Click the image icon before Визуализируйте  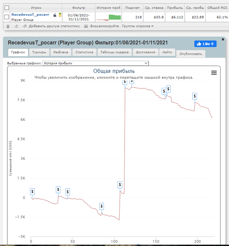(86, 26)
